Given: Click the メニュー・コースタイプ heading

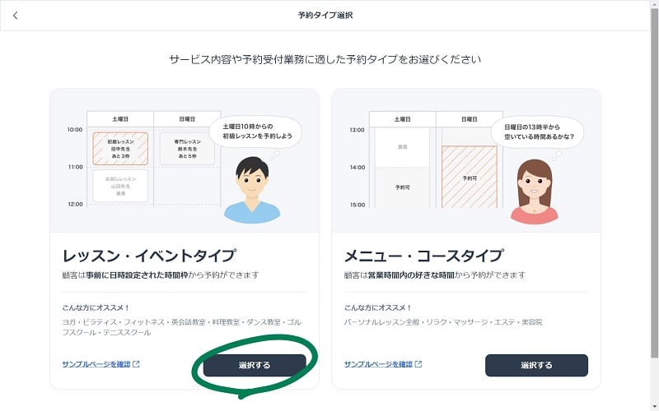Looking at the screenshot, I should coord(423,255).
